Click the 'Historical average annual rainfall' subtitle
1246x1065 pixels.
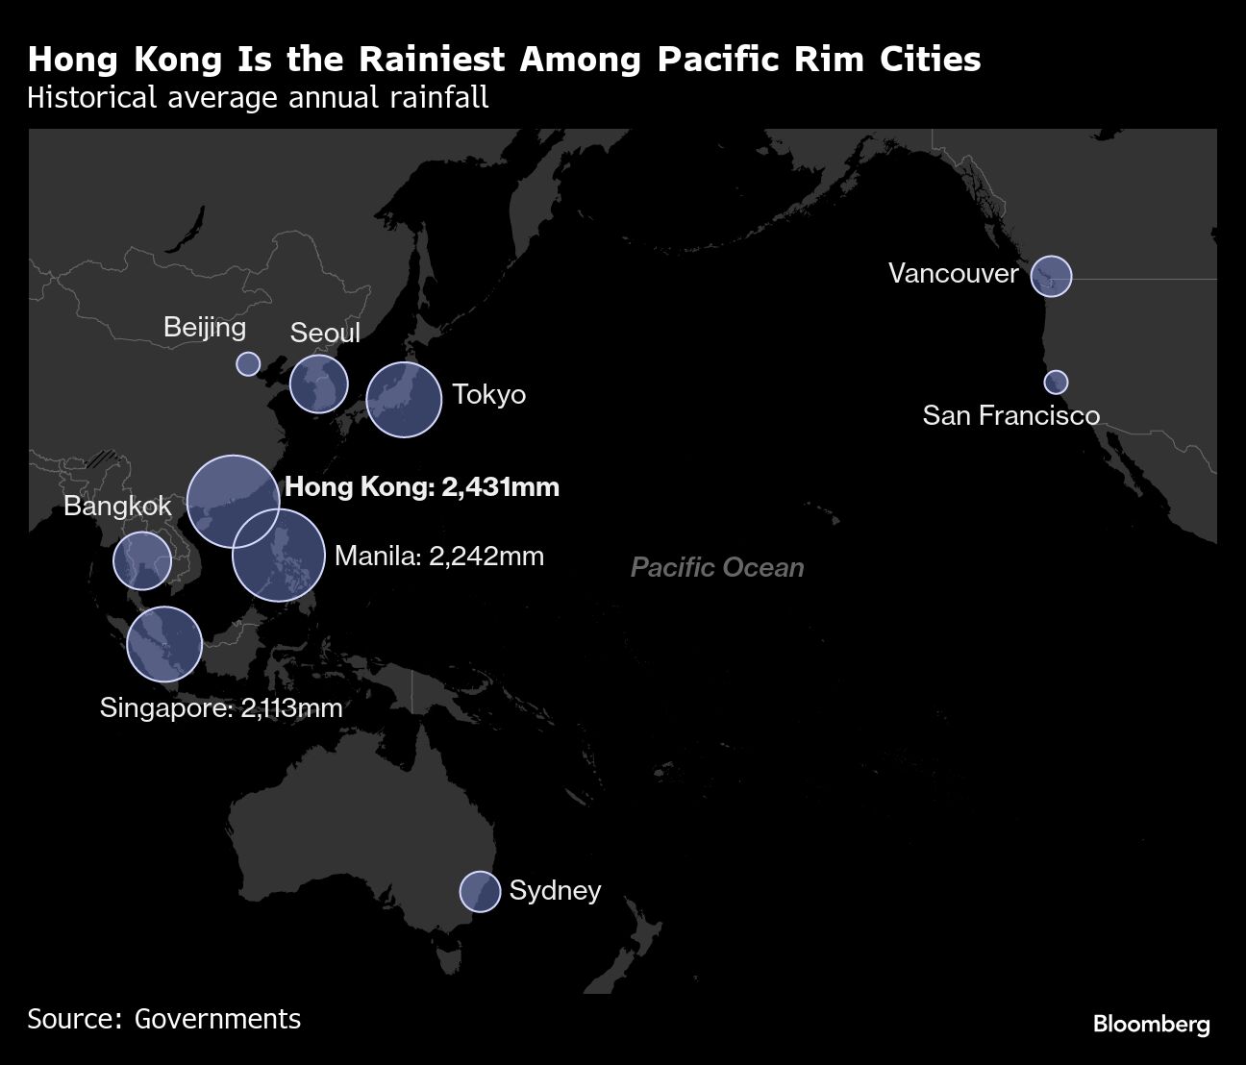258,98
